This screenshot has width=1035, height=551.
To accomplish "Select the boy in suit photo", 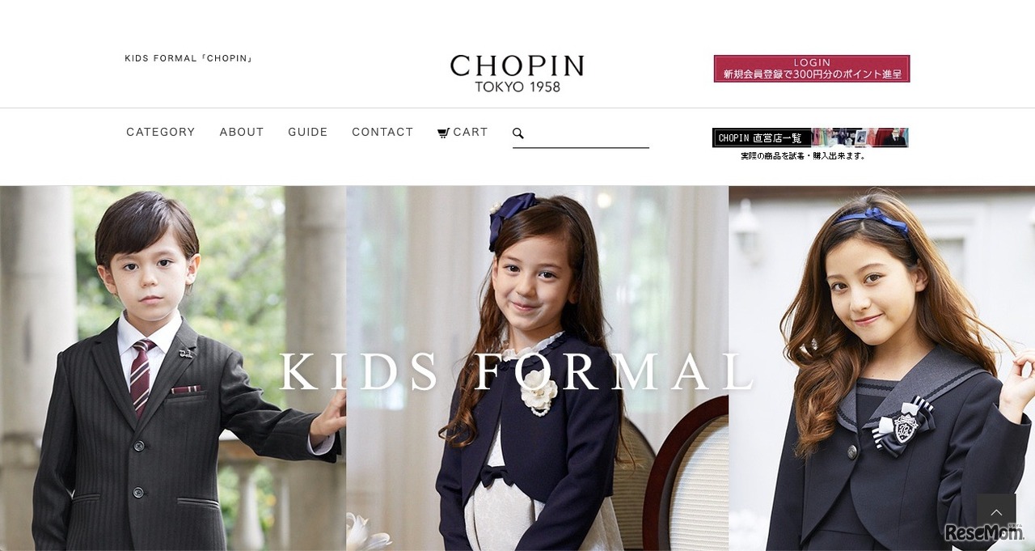I will (173, 368).
